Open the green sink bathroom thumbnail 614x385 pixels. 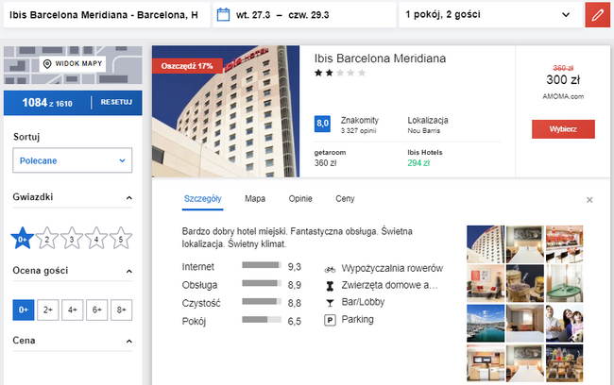(564, 284)
